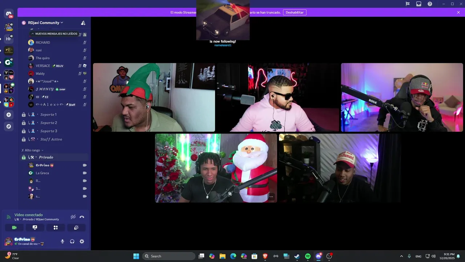Open Discover servers compass icon

[x=9, y=126]
